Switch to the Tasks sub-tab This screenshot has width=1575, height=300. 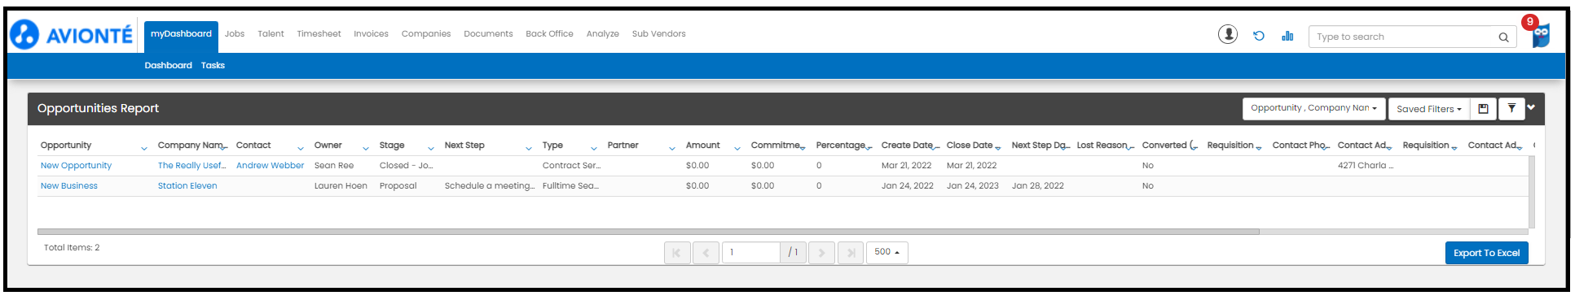pos(213,66)
